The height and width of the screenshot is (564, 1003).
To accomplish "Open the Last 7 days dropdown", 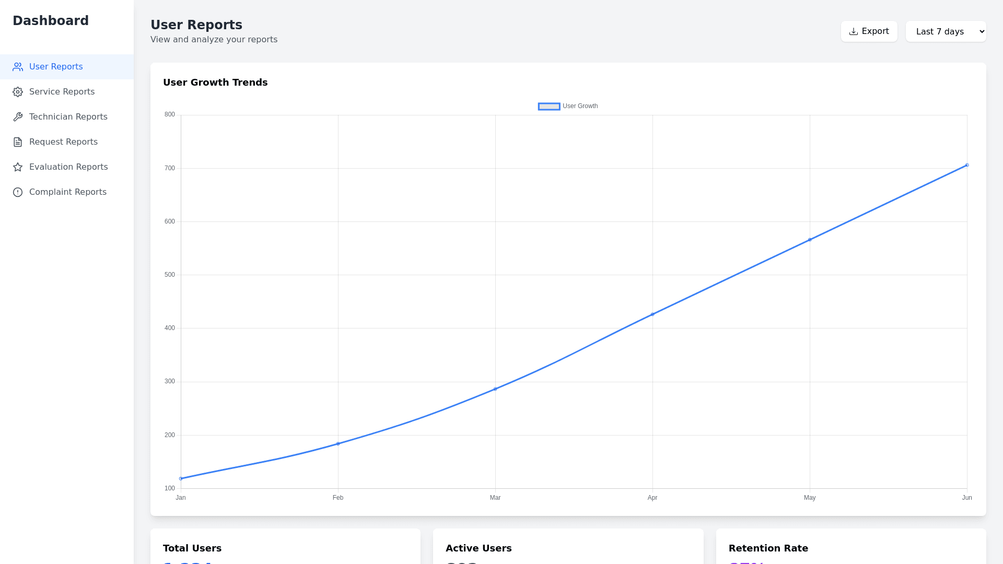I will tap(946, 31).
